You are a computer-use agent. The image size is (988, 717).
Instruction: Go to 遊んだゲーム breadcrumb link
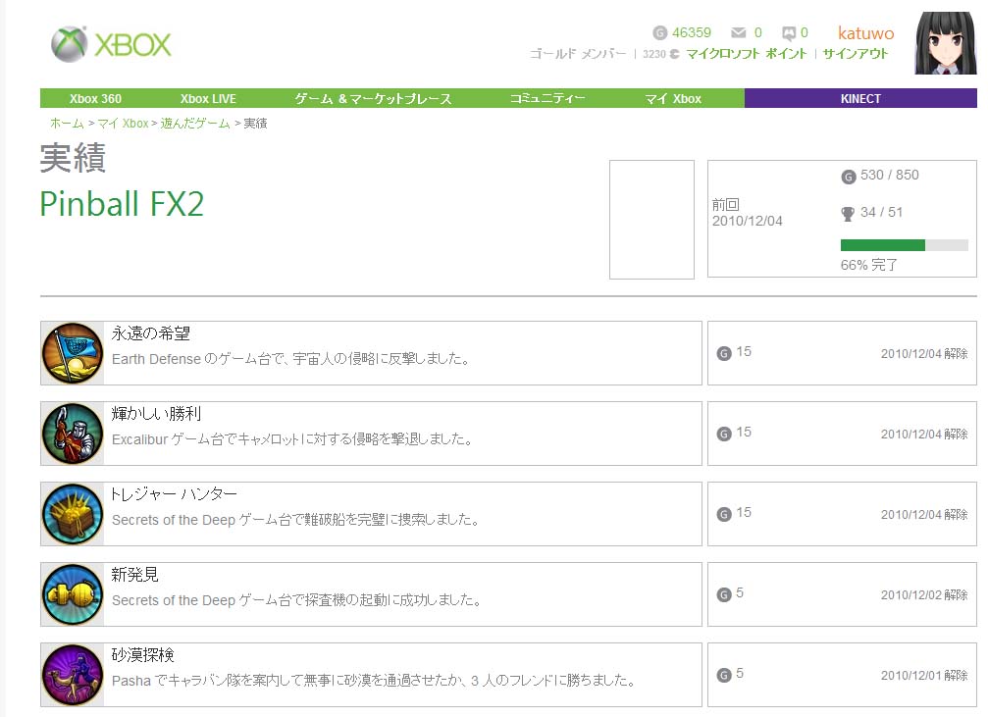coord(195,124)
